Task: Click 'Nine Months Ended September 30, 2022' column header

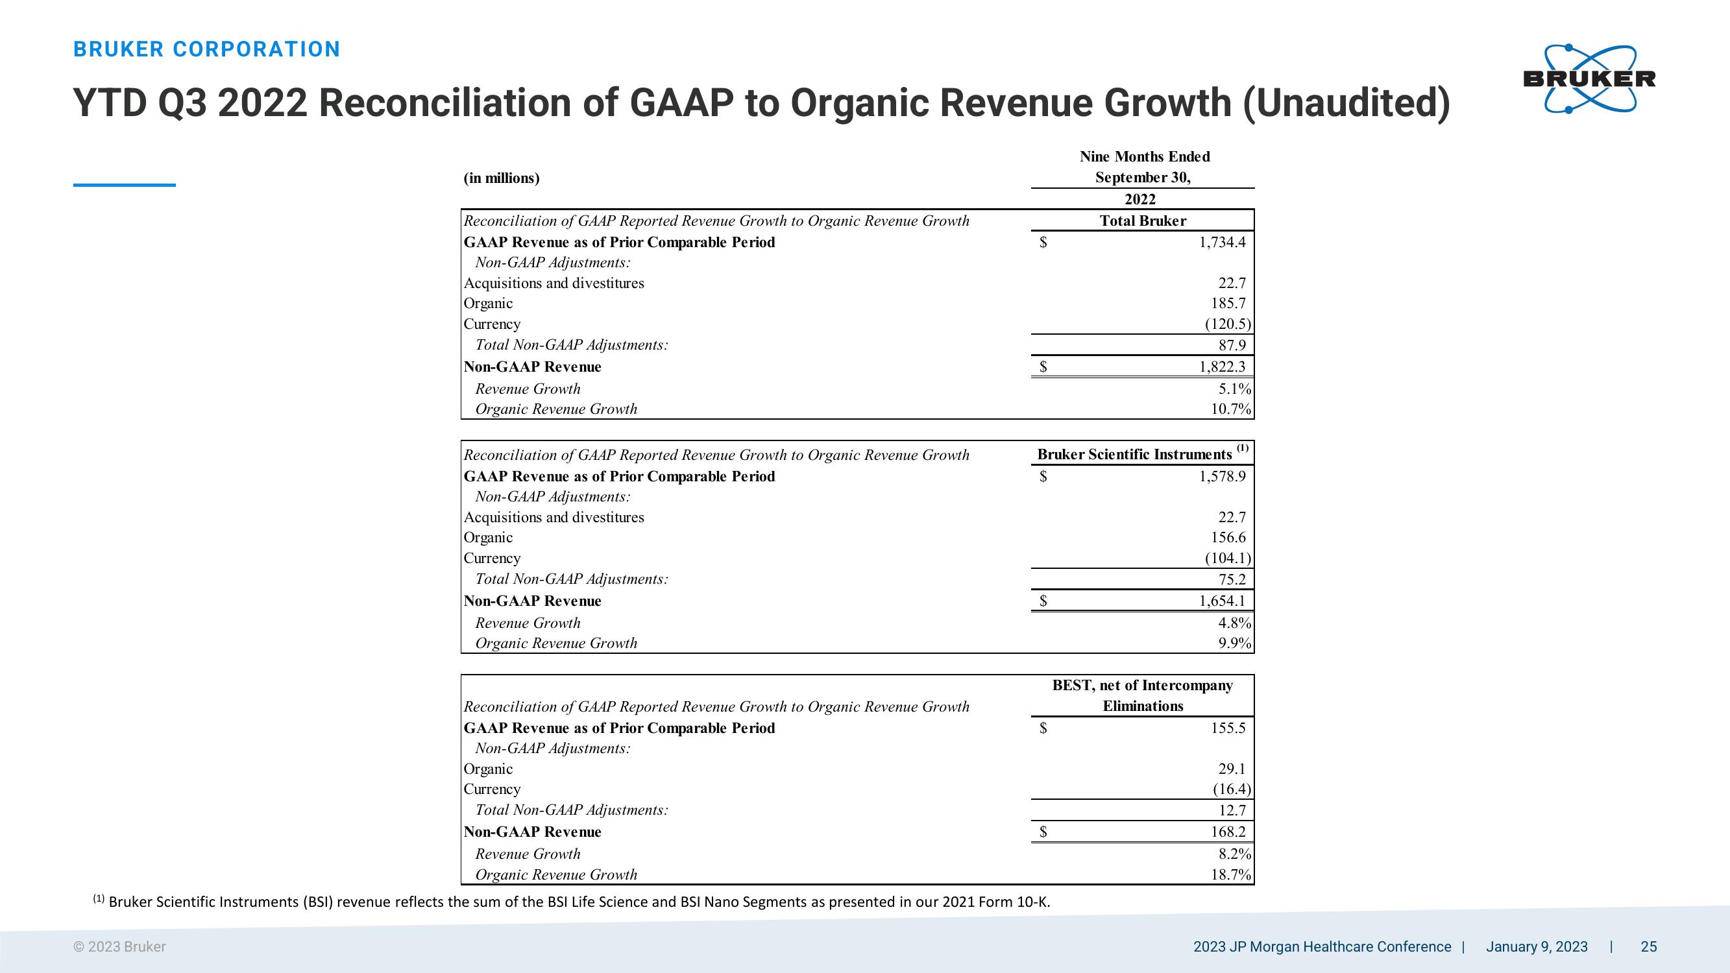Action: (x=1143, y=178)
